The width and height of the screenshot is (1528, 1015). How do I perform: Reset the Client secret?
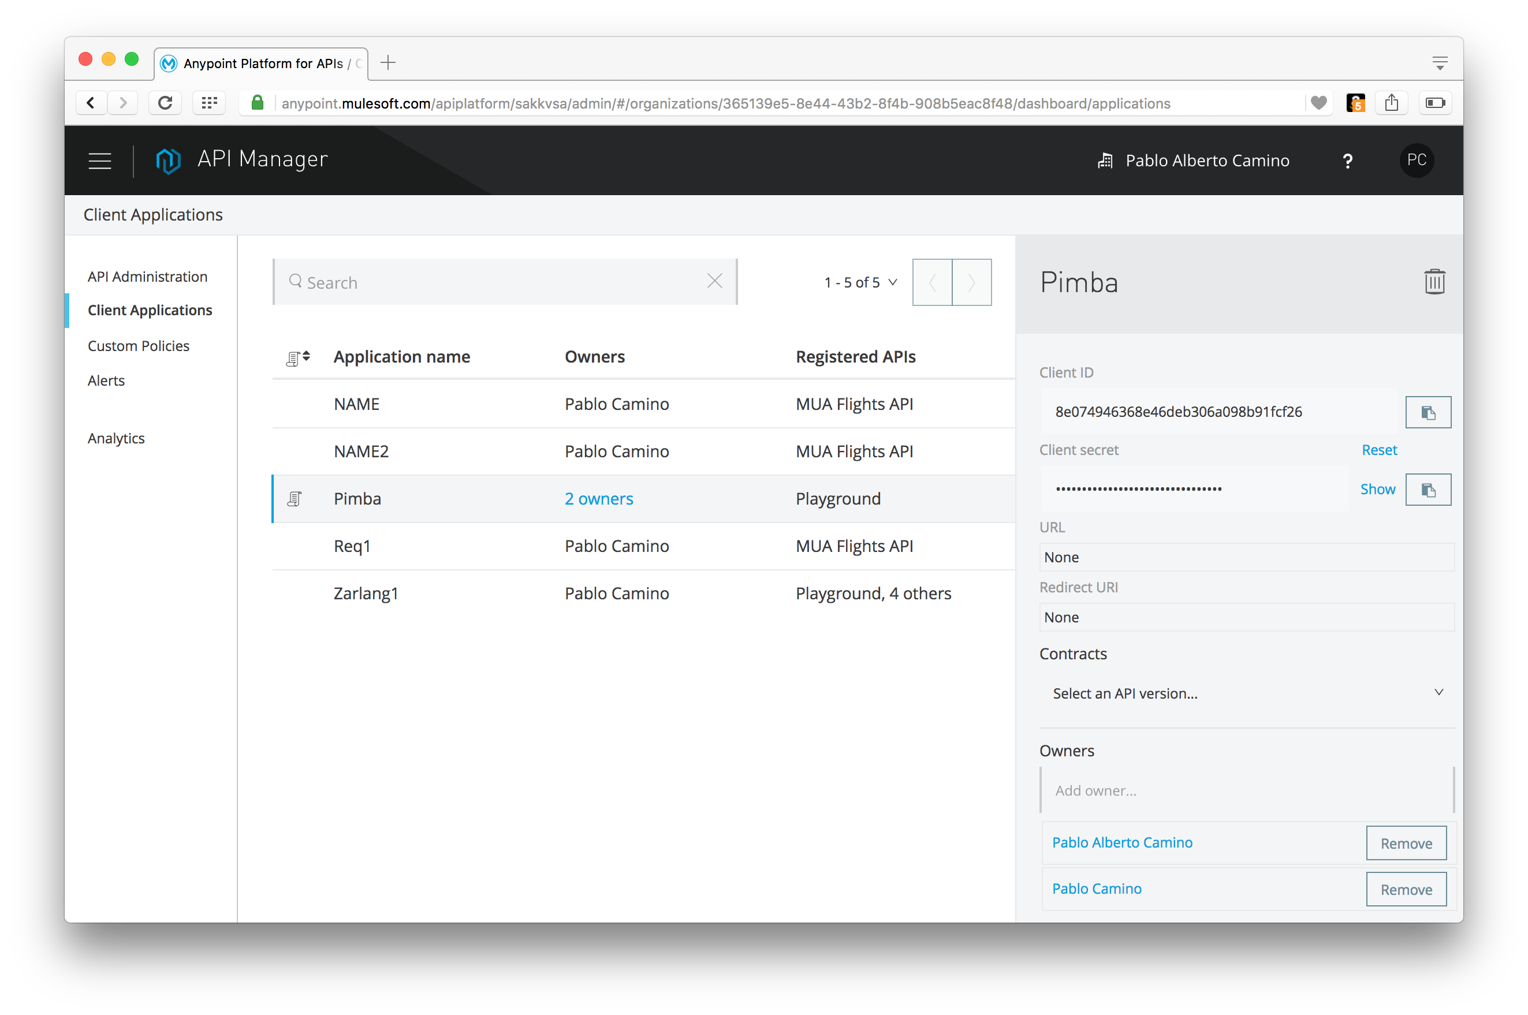pyautogui.click(x=1378, y=449)
